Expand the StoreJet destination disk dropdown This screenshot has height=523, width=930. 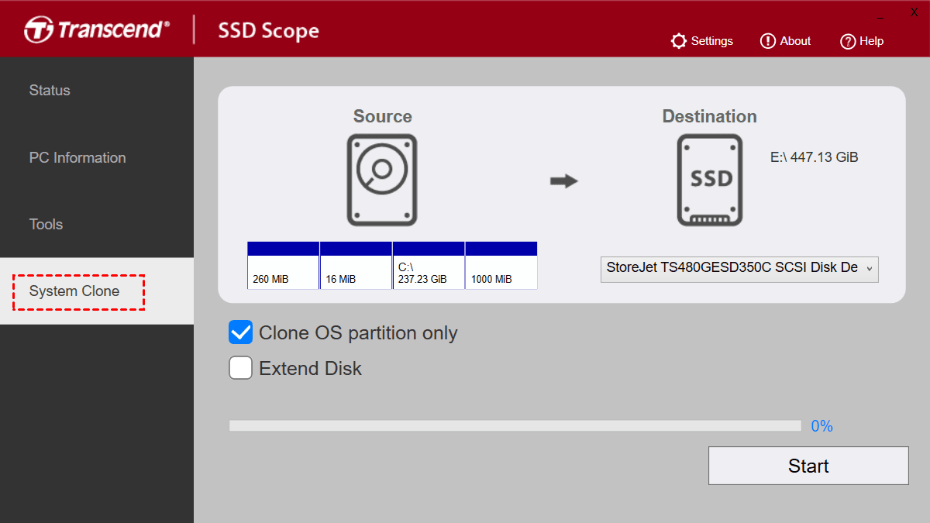tap(739, 268)
